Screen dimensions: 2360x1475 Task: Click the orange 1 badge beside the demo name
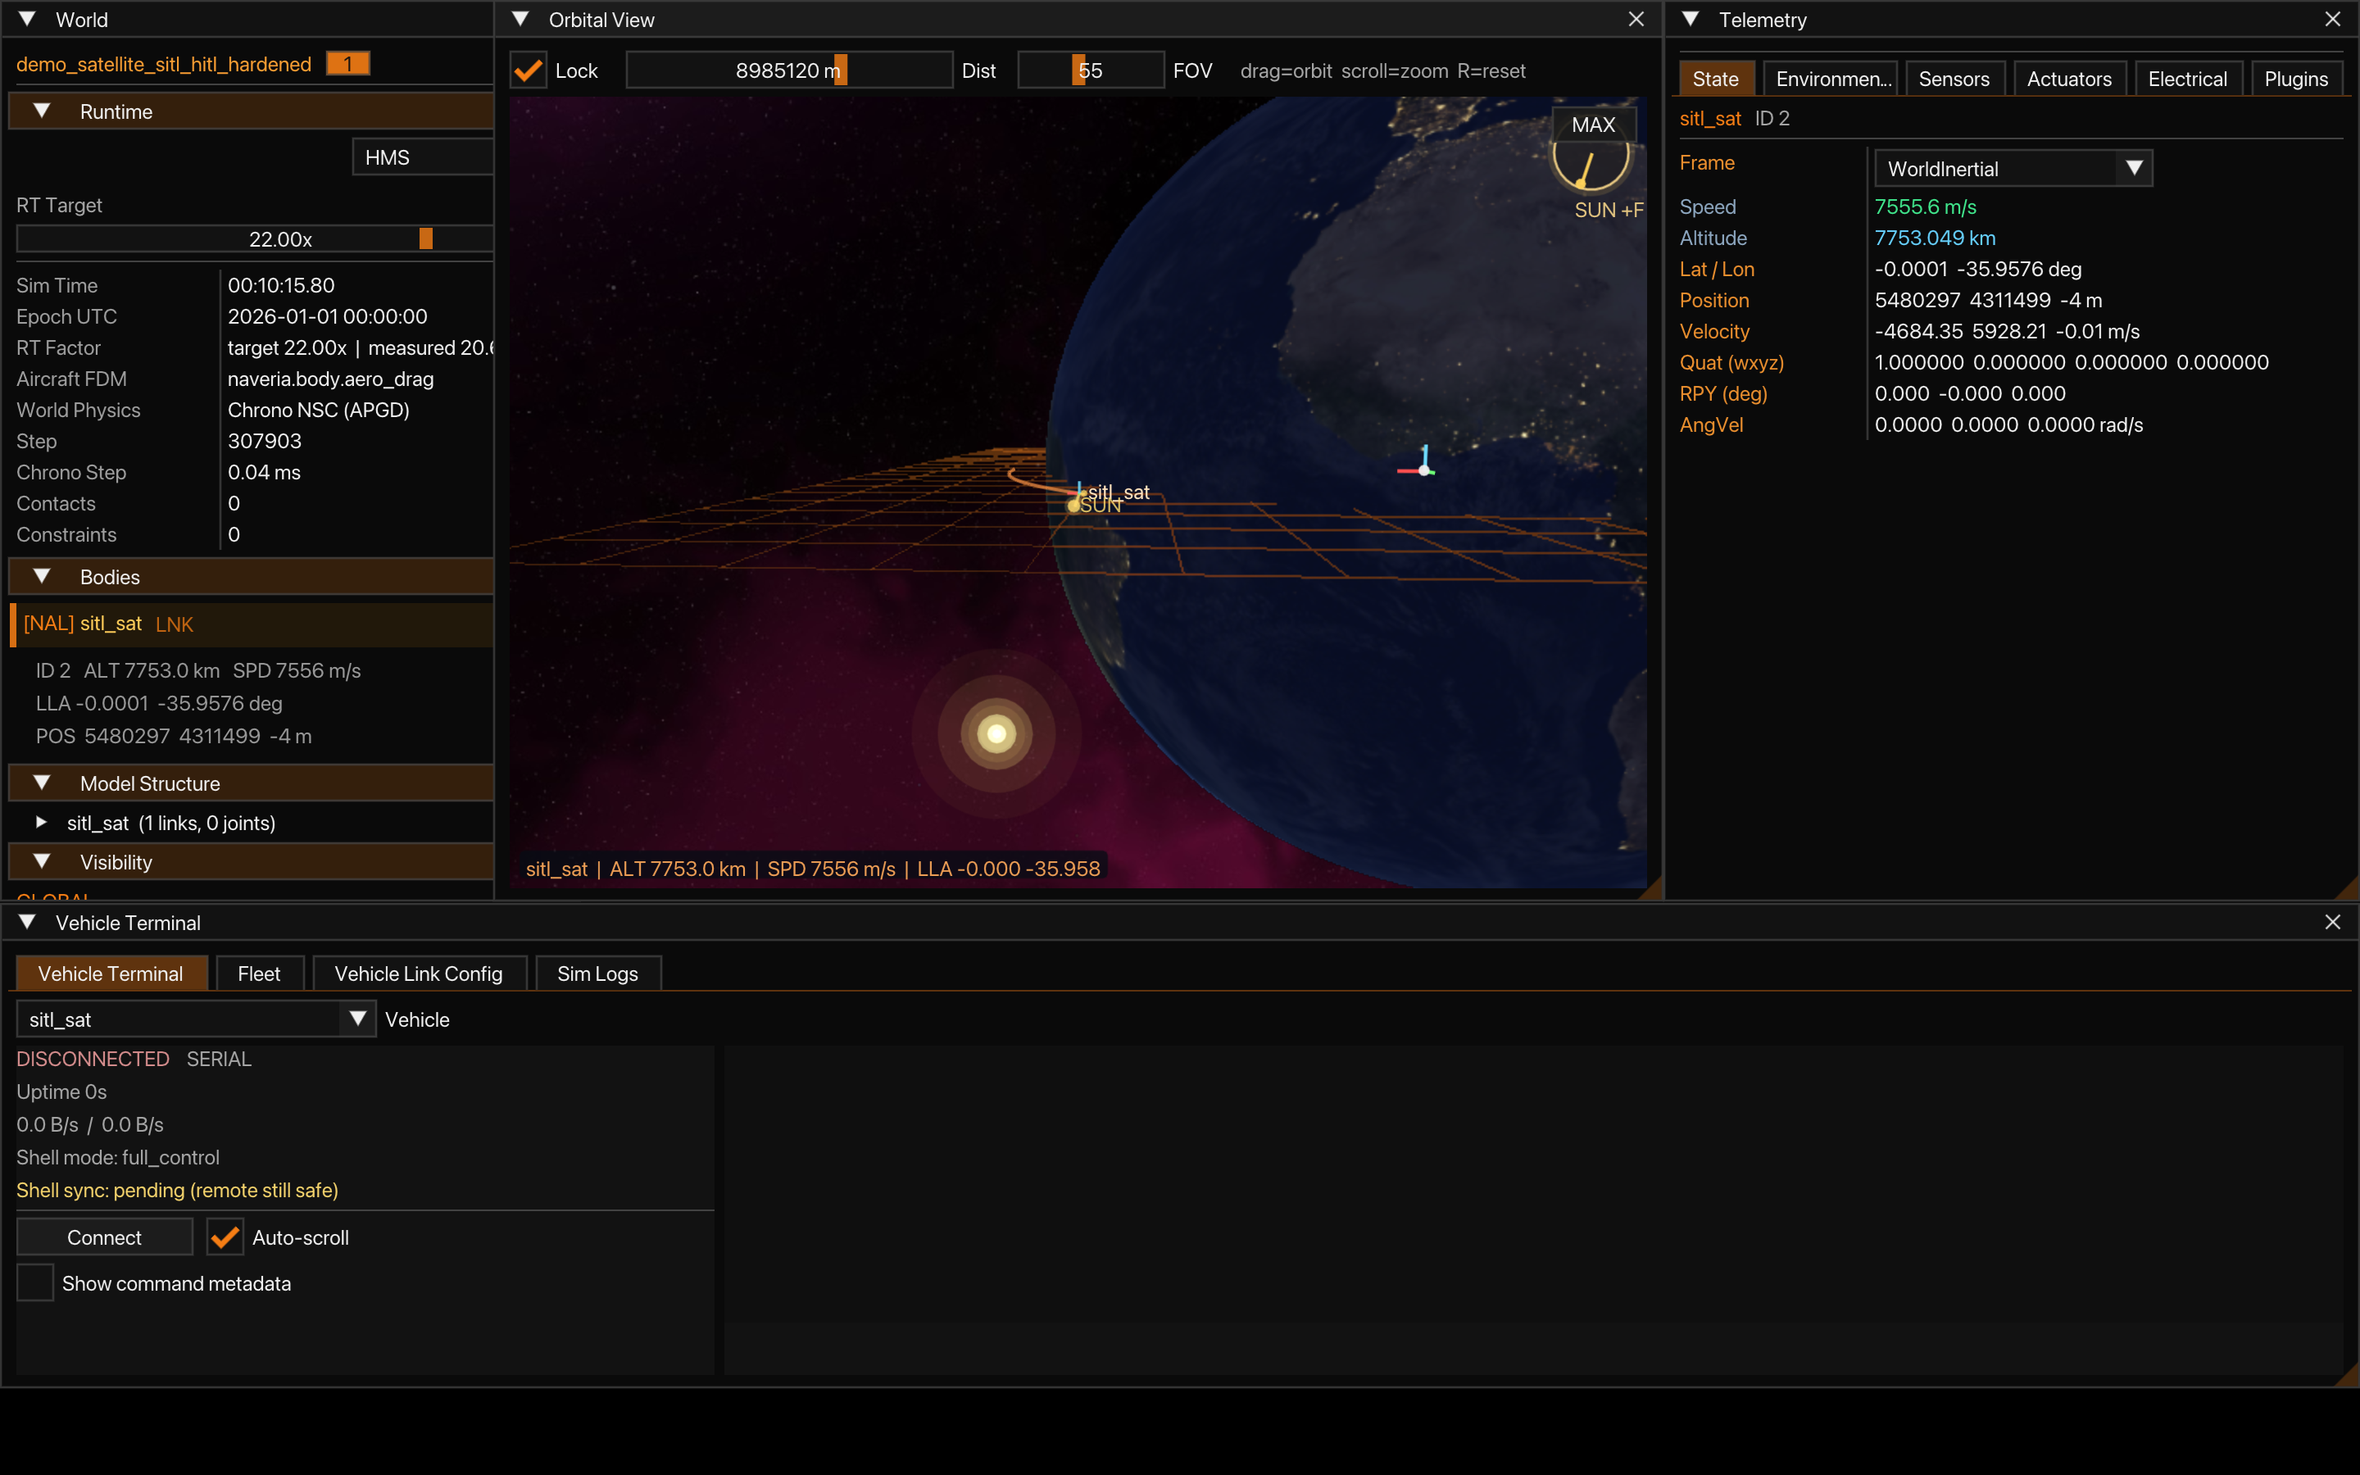coord(348,63)
